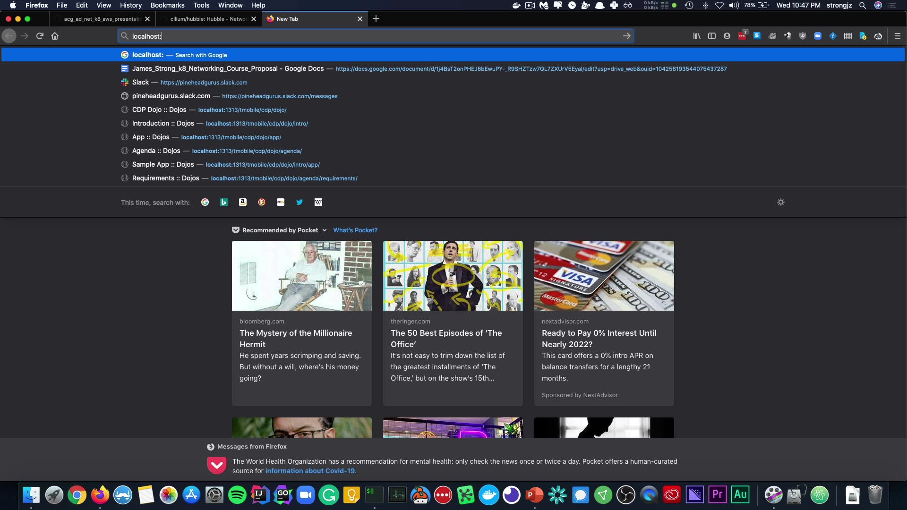
Task: Click What's Pocket? link
Action: click(x=355, y=230)
